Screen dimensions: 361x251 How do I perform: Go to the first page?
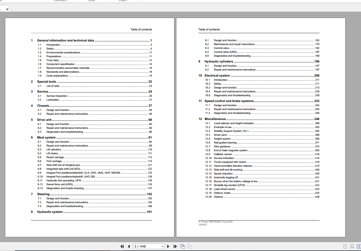[x=122, y=246]
